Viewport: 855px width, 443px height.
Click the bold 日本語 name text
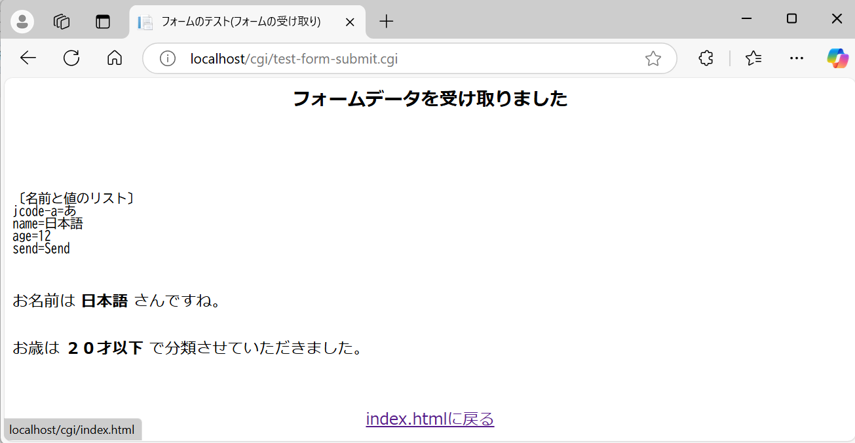click(x=105, y=301)
